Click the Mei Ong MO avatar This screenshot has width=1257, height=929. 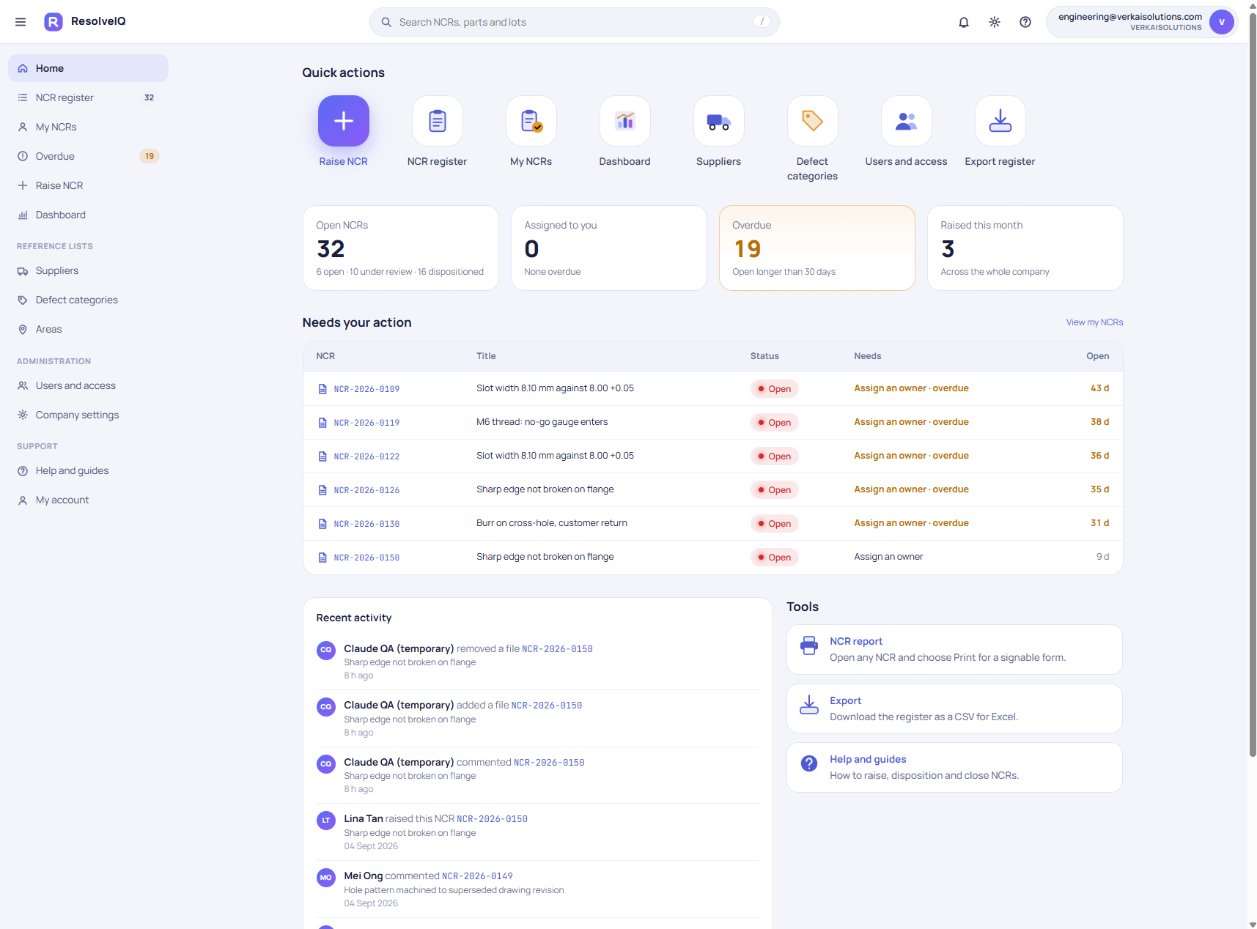pyautogui.click(x=326, y=877)
